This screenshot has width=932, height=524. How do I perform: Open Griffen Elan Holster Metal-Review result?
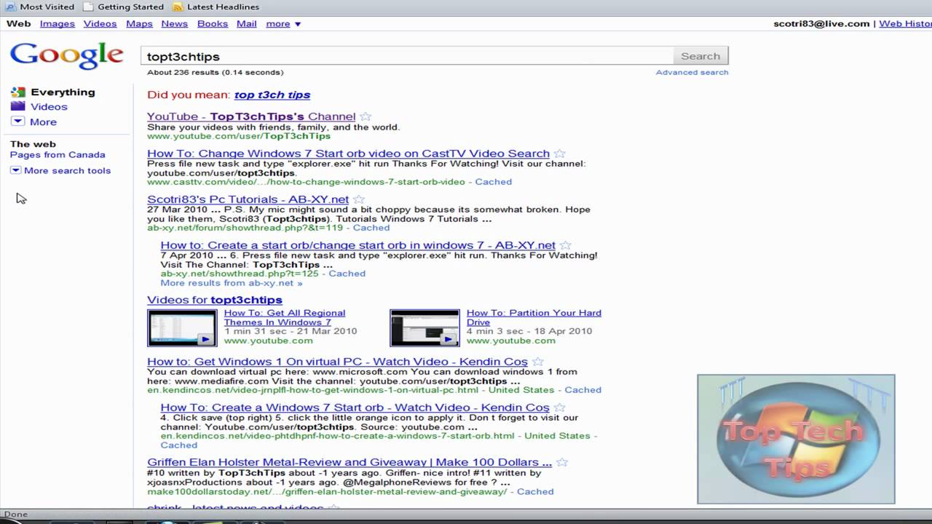[349, 462]
